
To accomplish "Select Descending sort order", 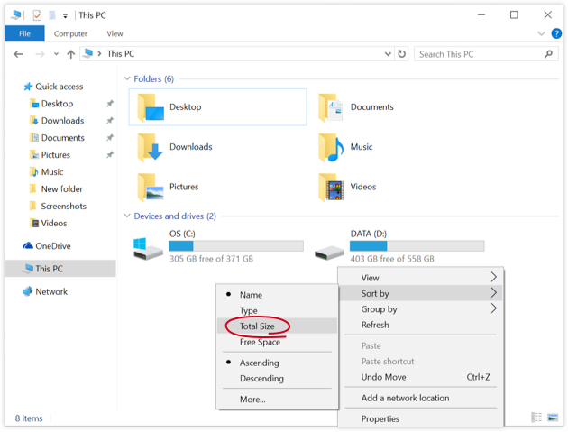I will (277, 378).
